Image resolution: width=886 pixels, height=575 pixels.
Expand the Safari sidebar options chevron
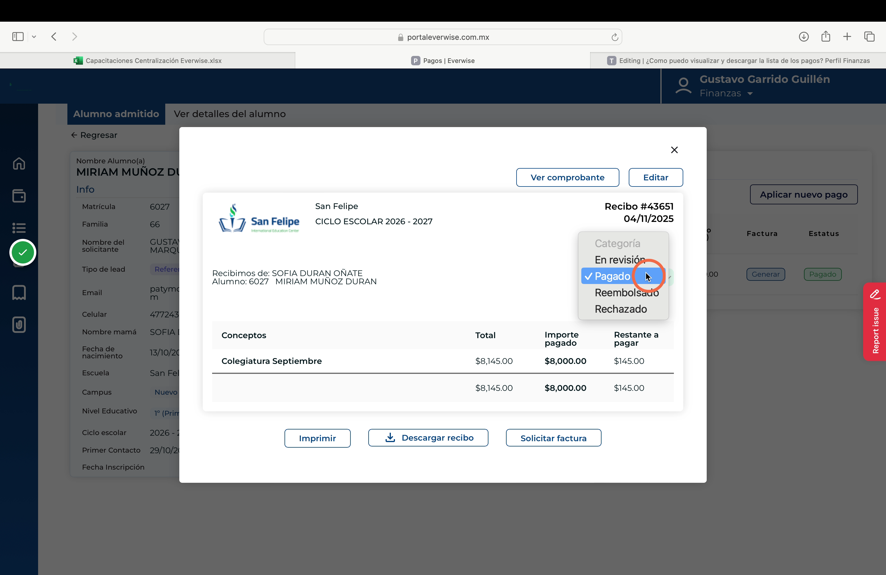[34, 36]
